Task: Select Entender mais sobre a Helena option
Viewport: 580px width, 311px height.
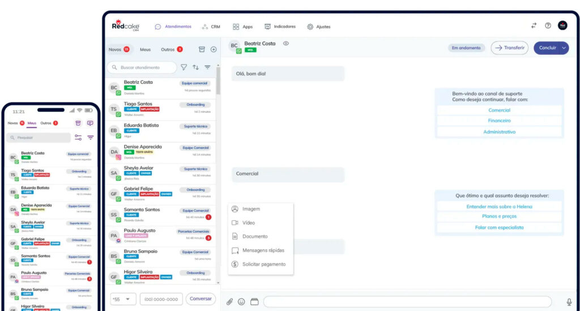Action: tap(499, 206)
